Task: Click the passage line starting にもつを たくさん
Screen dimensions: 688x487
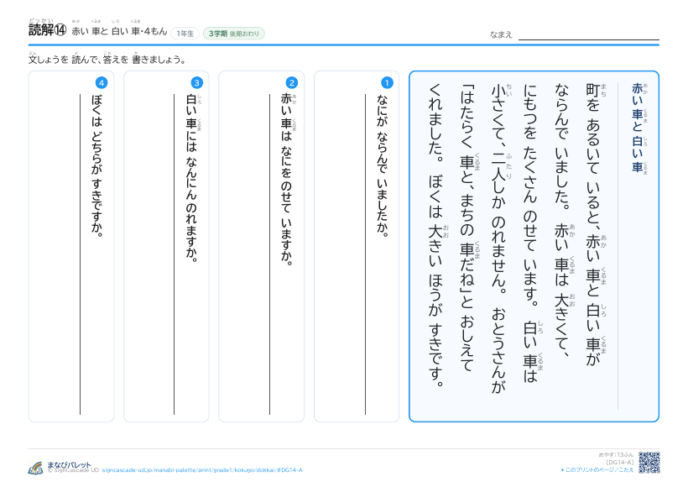Action: pos(530,233)
